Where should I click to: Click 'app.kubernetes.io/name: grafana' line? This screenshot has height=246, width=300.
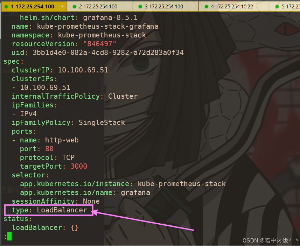(85, 192)
